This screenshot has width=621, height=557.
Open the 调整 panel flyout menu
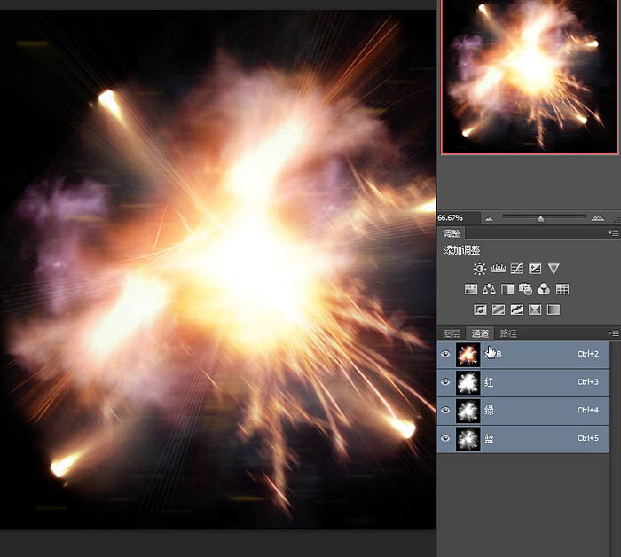(x=613, y=232)
